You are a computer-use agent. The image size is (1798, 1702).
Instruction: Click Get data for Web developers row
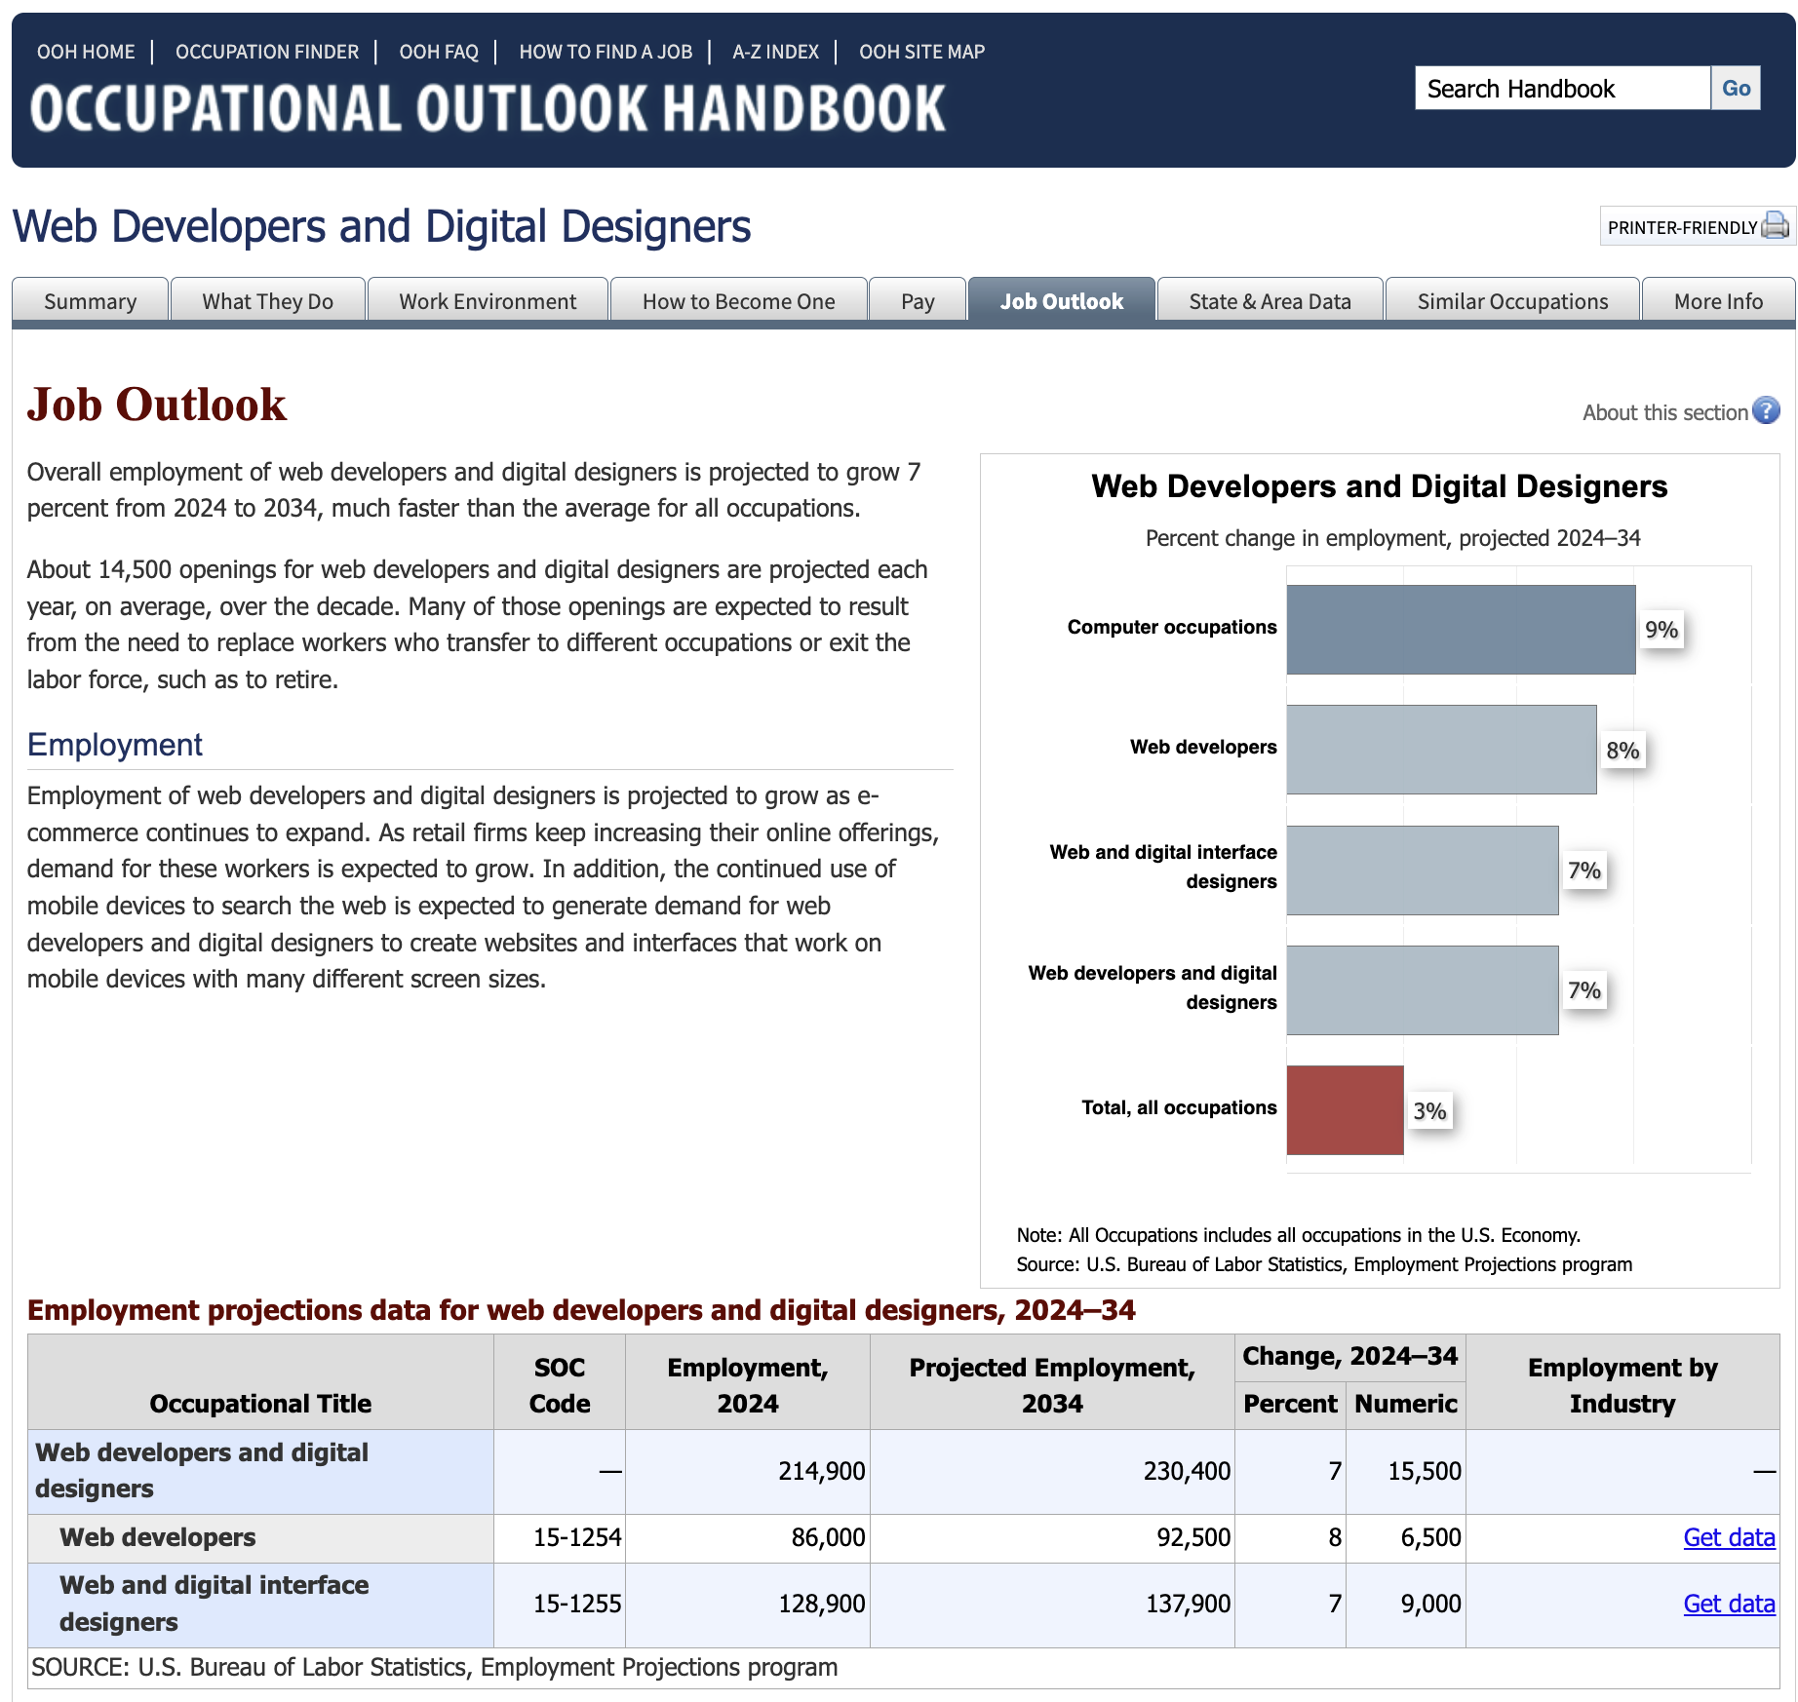pyautogui.click(x=1729, y=1537)
